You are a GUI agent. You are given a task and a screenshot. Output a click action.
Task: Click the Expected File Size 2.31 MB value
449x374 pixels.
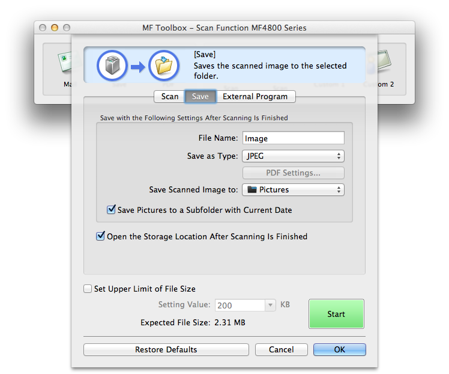(x=230, y=322)
